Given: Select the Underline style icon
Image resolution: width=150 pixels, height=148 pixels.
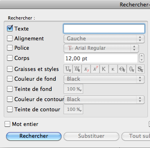Looking at the screenshot, I should click(68, 69).
